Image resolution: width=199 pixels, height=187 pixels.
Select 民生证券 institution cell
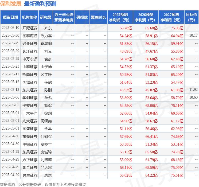(x=30, y=175)
